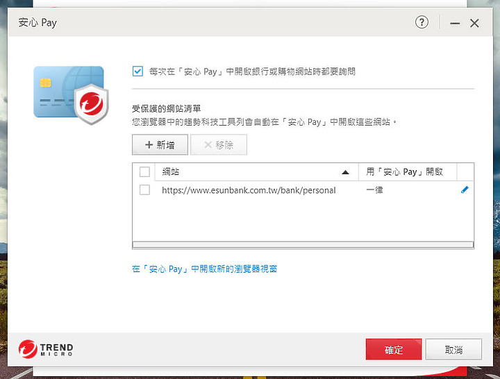
Task: Click the credit card shield illustration
Action: [71, 95]
